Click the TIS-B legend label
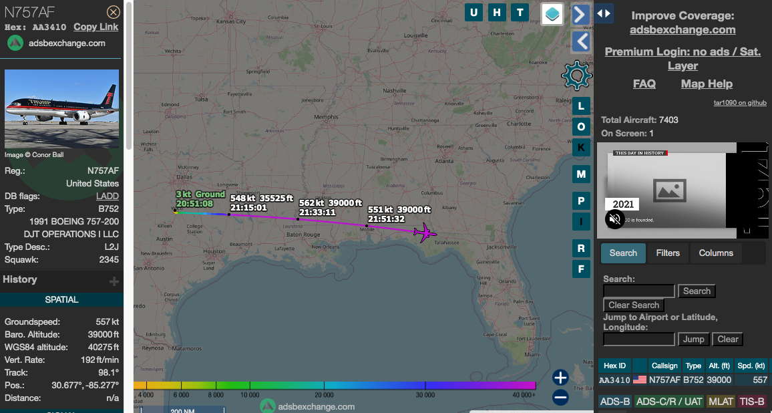Viewport: 772px width, 413px height. click(752, 402)
